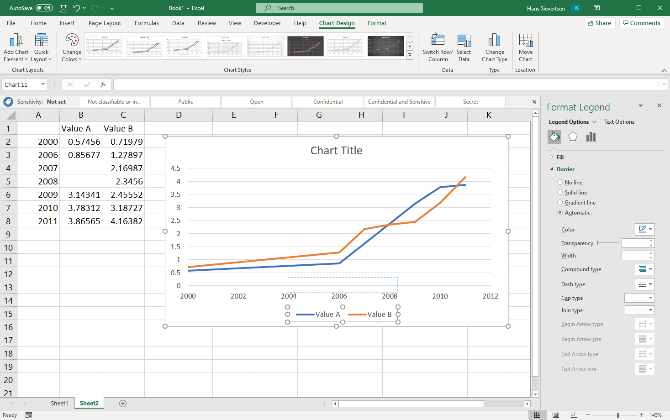Screen dimensions: 670x420
Task: Click the sensitivity shield icon
Action: tap(8, 102)
